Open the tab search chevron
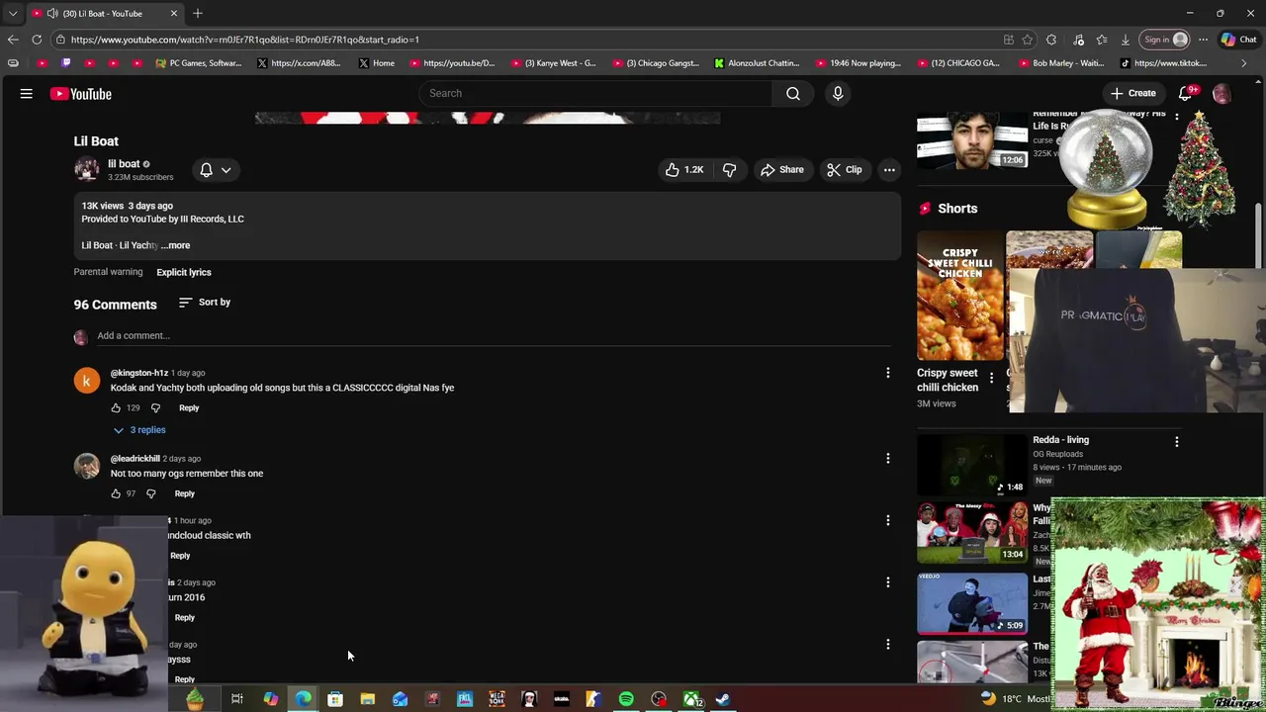Screen dimensions: 1266x712 pyautogui.click(x=13, y=13)
